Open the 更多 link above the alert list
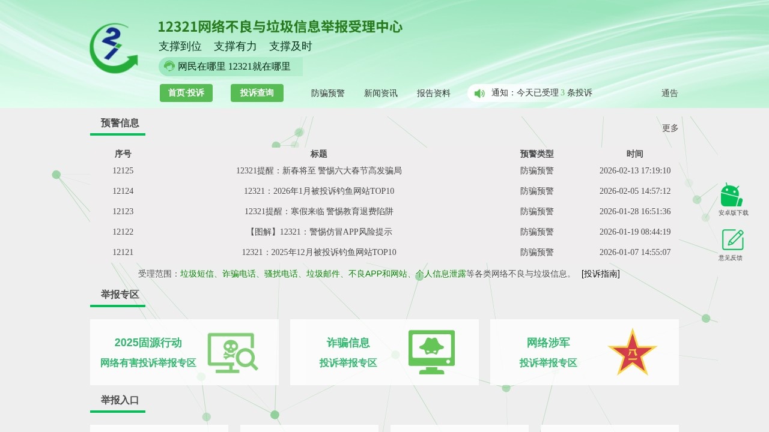The height and width of the screenshot is (432, 769). click(669, 127)
